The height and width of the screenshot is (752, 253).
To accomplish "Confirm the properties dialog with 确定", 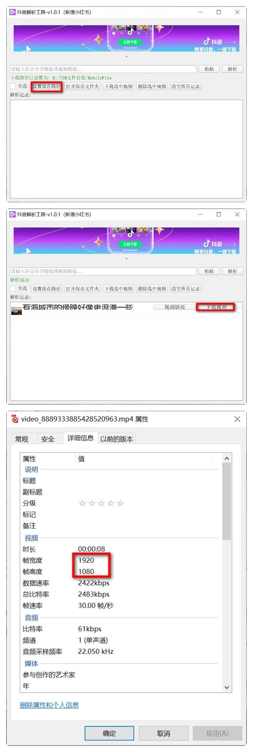I will pos(109,733).
